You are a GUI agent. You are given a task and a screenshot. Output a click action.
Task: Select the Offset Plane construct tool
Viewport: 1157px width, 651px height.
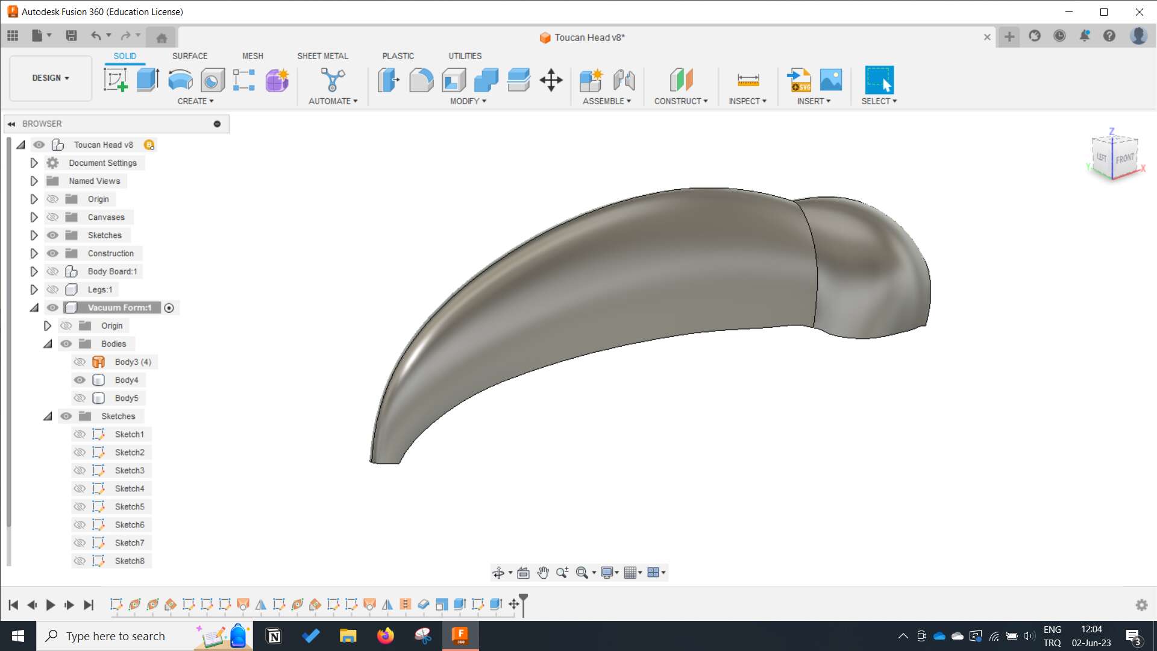tap(681, 80)
